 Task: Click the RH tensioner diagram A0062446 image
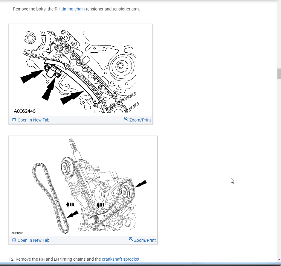81,70
